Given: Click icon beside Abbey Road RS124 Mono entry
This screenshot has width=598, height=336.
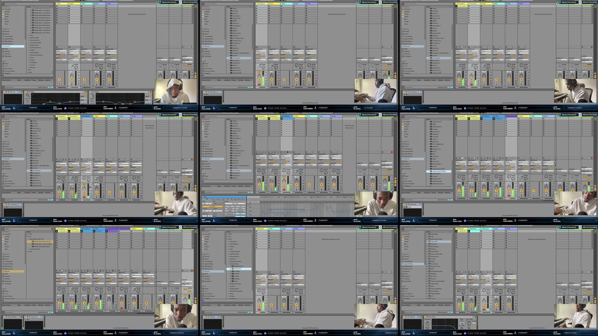Looking at the screenshot, I should (33, 18).
